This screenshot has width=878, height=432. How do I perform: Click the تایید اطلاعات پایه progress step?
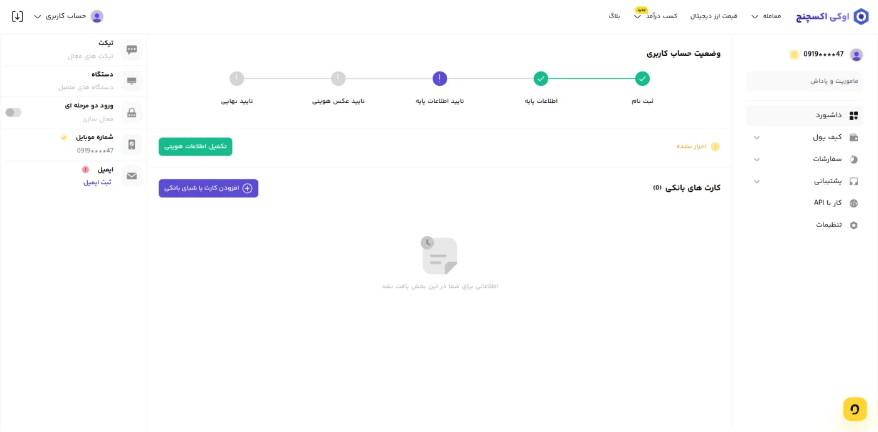[x=440, y=88]
